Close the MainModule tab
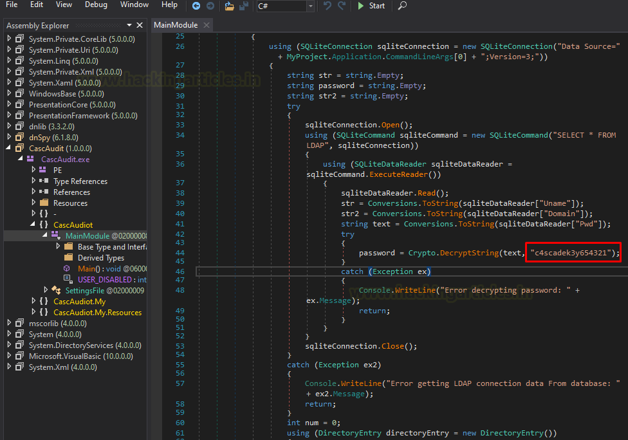 206,26
